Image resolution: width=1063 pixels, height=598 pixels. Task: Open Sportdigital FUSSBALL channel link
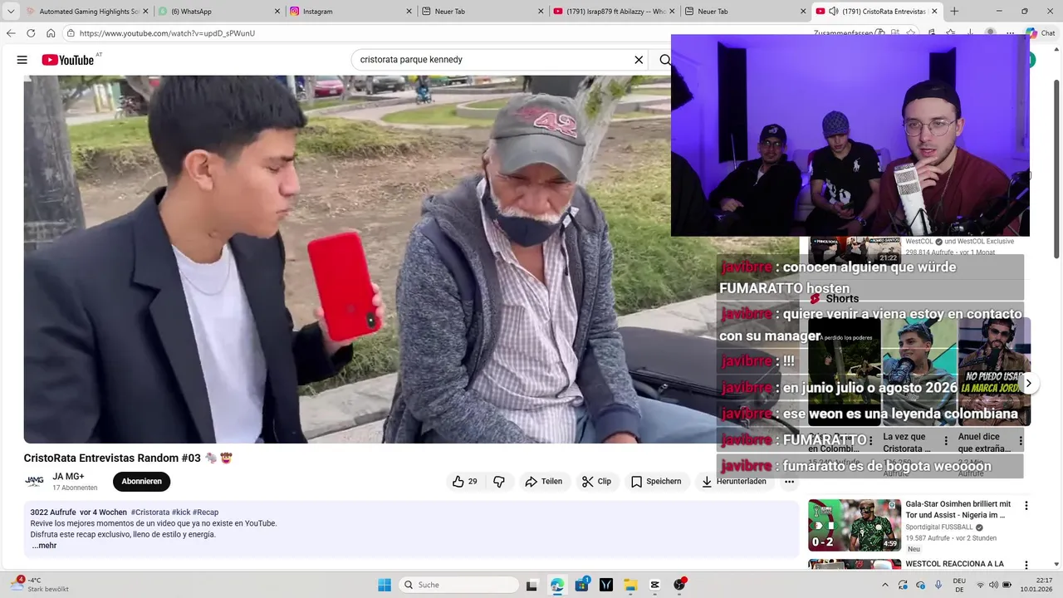(939, 527)
